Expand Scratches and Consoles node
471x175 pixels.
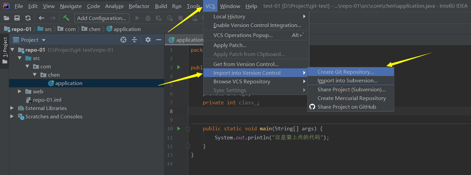pyautogui.click(x=12, y=116)
